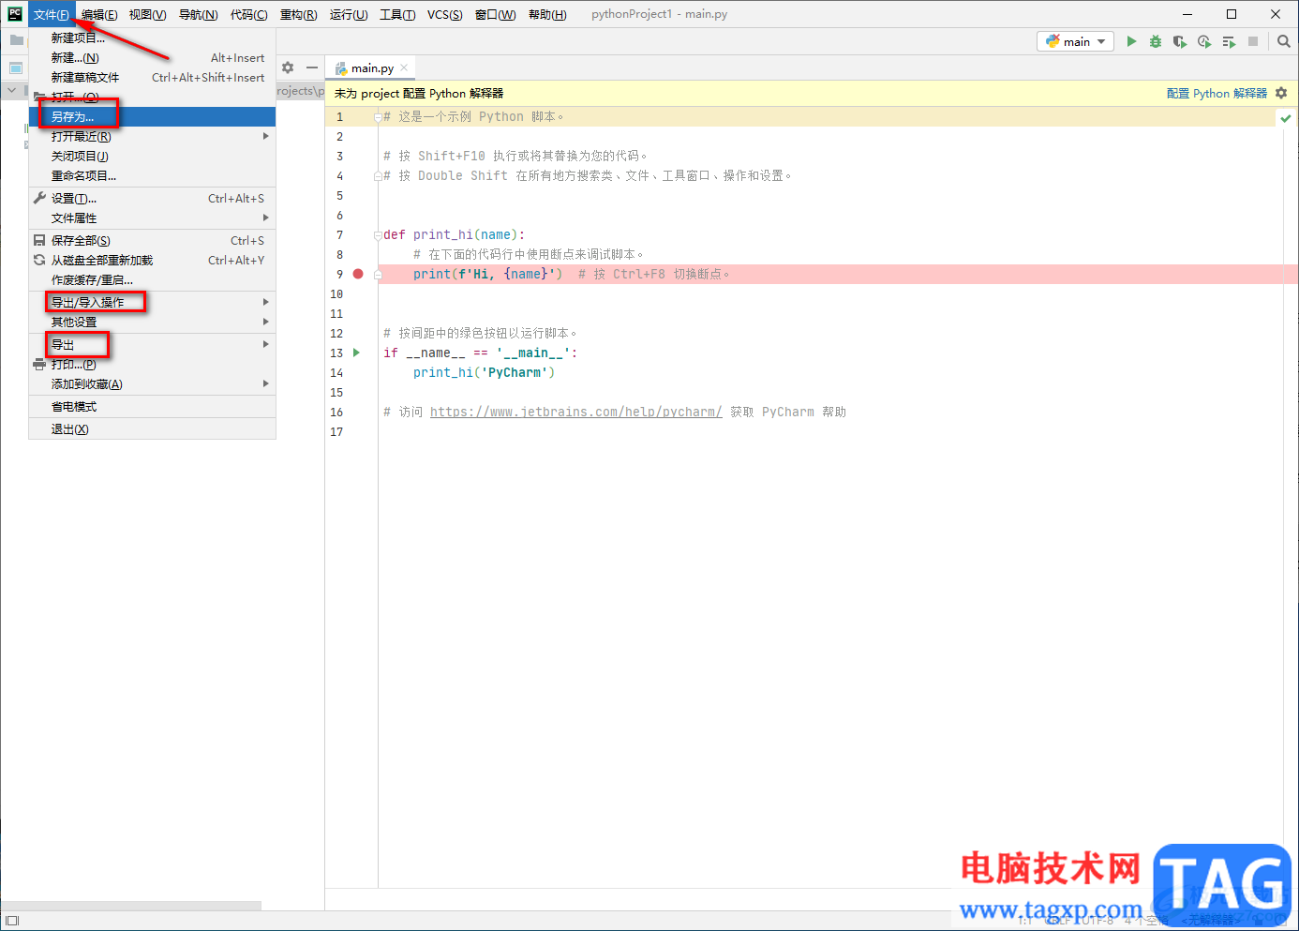1299x931 pixels.
Task: Expand 添加到收藏(A) submenu
Action: point(152,383)
